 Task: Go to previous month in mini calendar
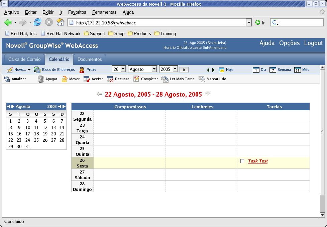click(x=8, y=107)
